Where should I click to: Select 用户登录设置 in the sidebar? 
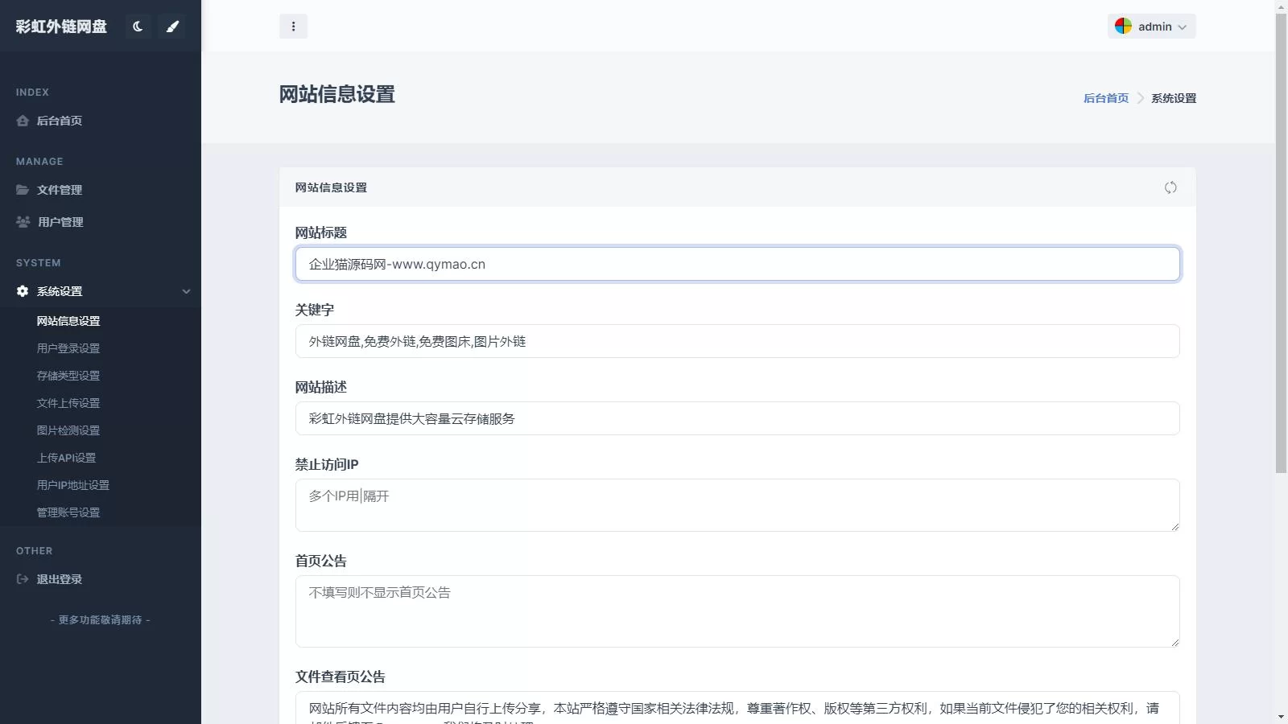click(68, 348)
